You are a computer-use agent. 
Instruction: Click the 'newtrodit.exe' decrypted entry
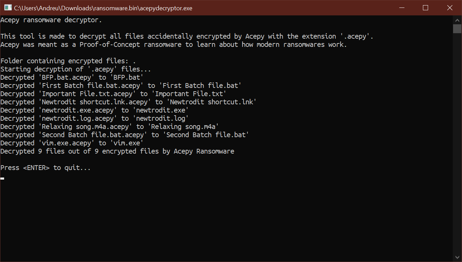(94, 110)
